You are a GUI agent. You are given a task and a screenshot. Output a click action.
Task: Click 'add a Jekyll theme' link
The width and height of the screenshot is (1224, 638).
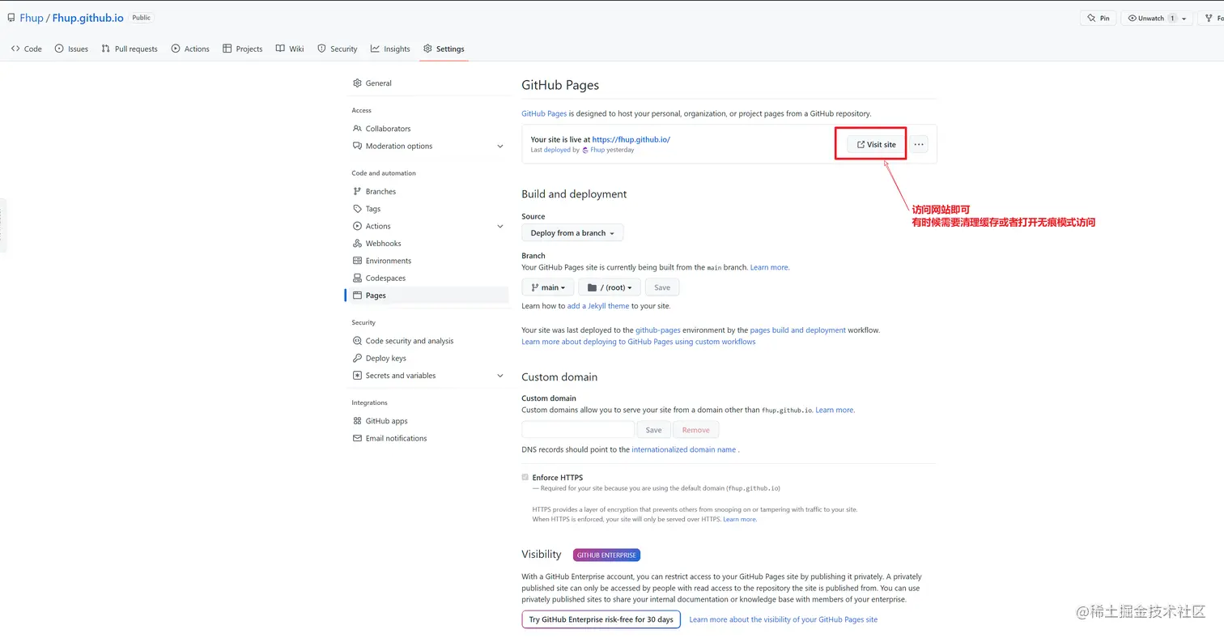coord(598,306)
